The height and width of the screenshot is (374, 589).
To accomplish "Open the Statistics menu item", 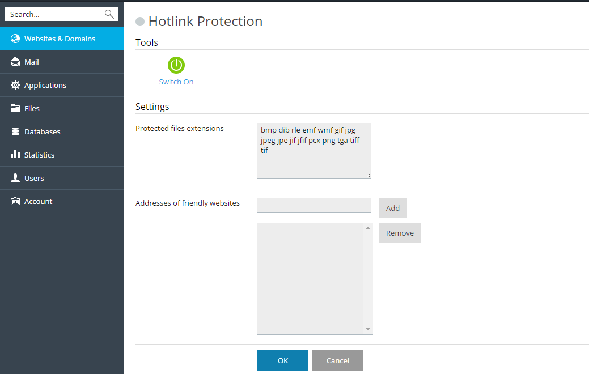I will (39, 155).
